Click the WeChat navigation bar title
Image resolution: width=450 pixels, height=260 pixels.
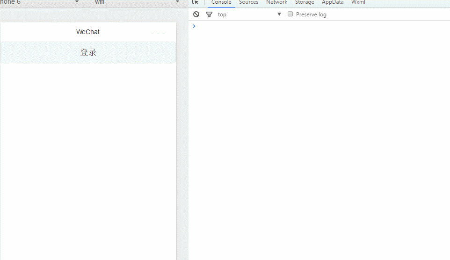pyautogui.click(x=88, y=32)
